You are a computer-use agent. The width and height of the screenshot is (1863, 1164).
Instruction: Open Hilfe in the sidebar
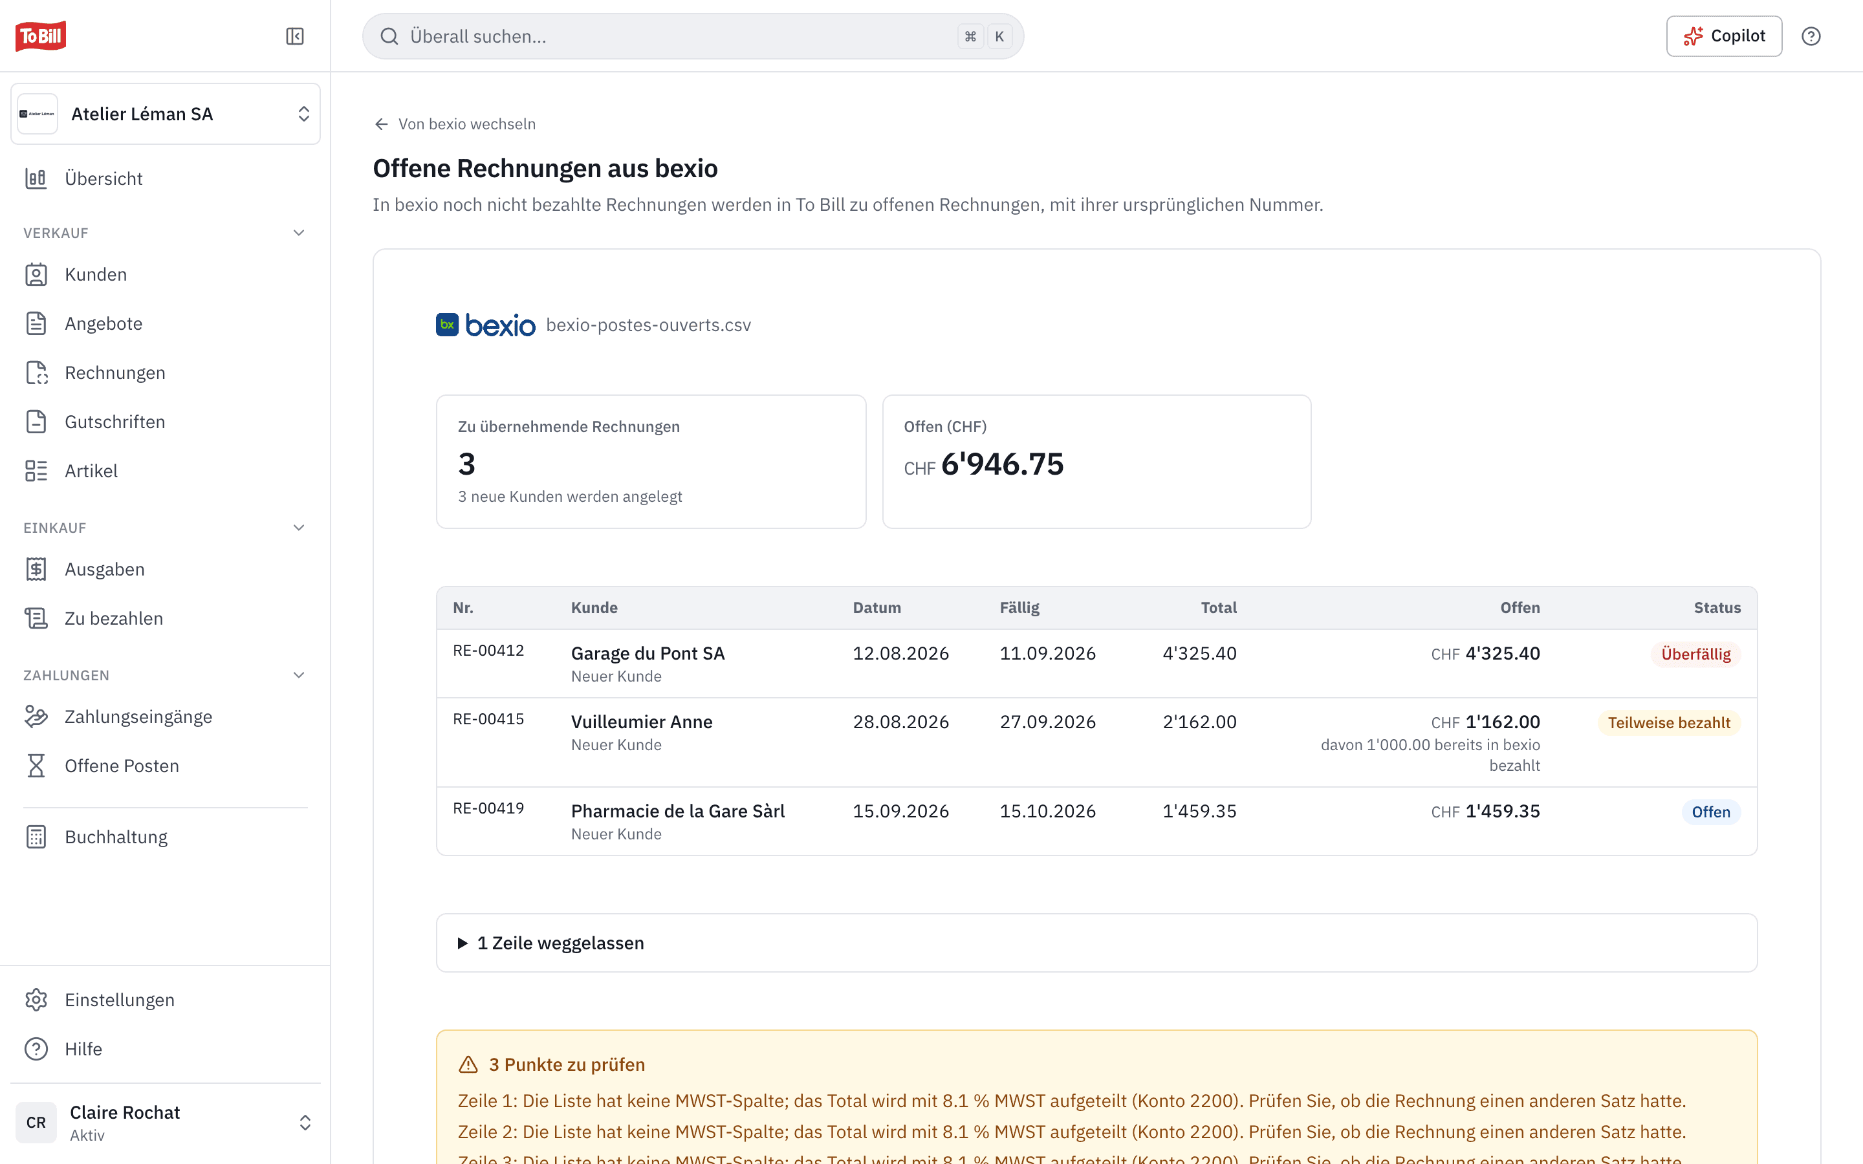click(x=166, y=1050)
